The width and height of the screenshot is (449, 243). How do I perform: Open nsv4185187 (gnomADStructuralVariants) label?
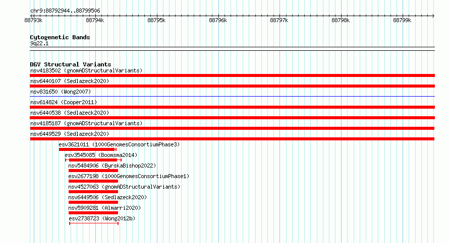(86, 123)
